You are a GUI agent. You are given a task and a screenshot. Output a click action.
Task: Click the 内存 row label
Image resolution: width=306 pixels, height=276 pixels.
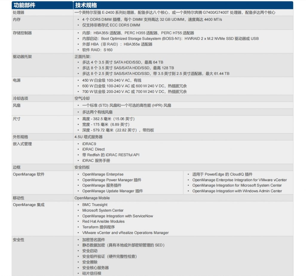[x=17, y=20]
